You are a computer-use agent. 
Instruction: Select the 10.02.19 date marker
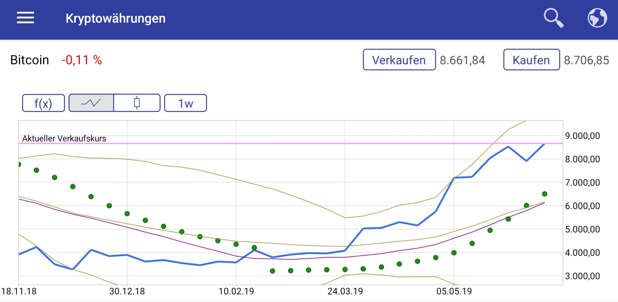click(x=236, y=291)
